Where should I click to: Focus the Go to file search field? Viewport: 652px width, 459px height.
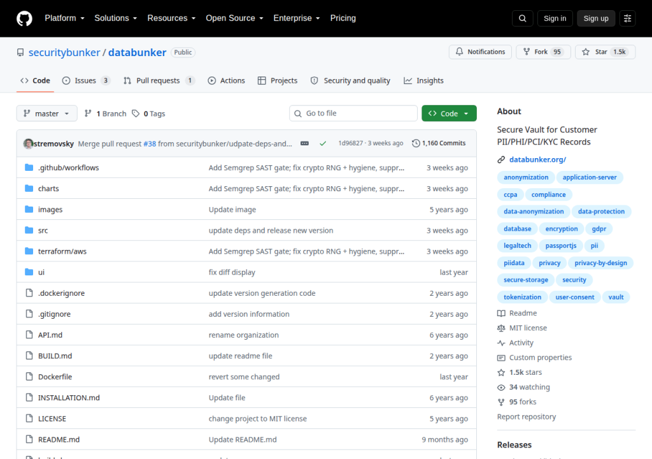[353, 113]
